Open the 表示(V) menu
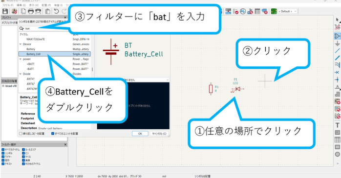 pos(34,5)
